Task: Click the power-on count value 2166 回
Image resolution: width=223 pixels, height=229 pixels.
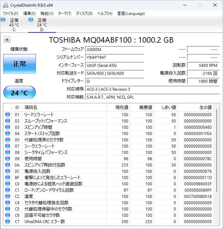Action: point(203,73)
